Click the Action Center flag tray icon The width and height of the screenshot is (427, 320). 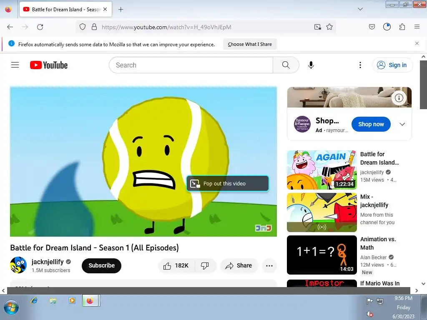pos(369,301)
